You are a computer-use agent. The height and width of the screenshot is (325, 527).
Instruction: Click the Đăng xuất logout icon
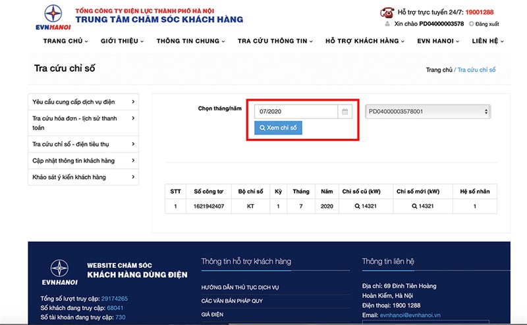click(471, 24)
